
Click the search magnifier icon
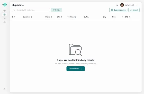[x=14, y=10]
